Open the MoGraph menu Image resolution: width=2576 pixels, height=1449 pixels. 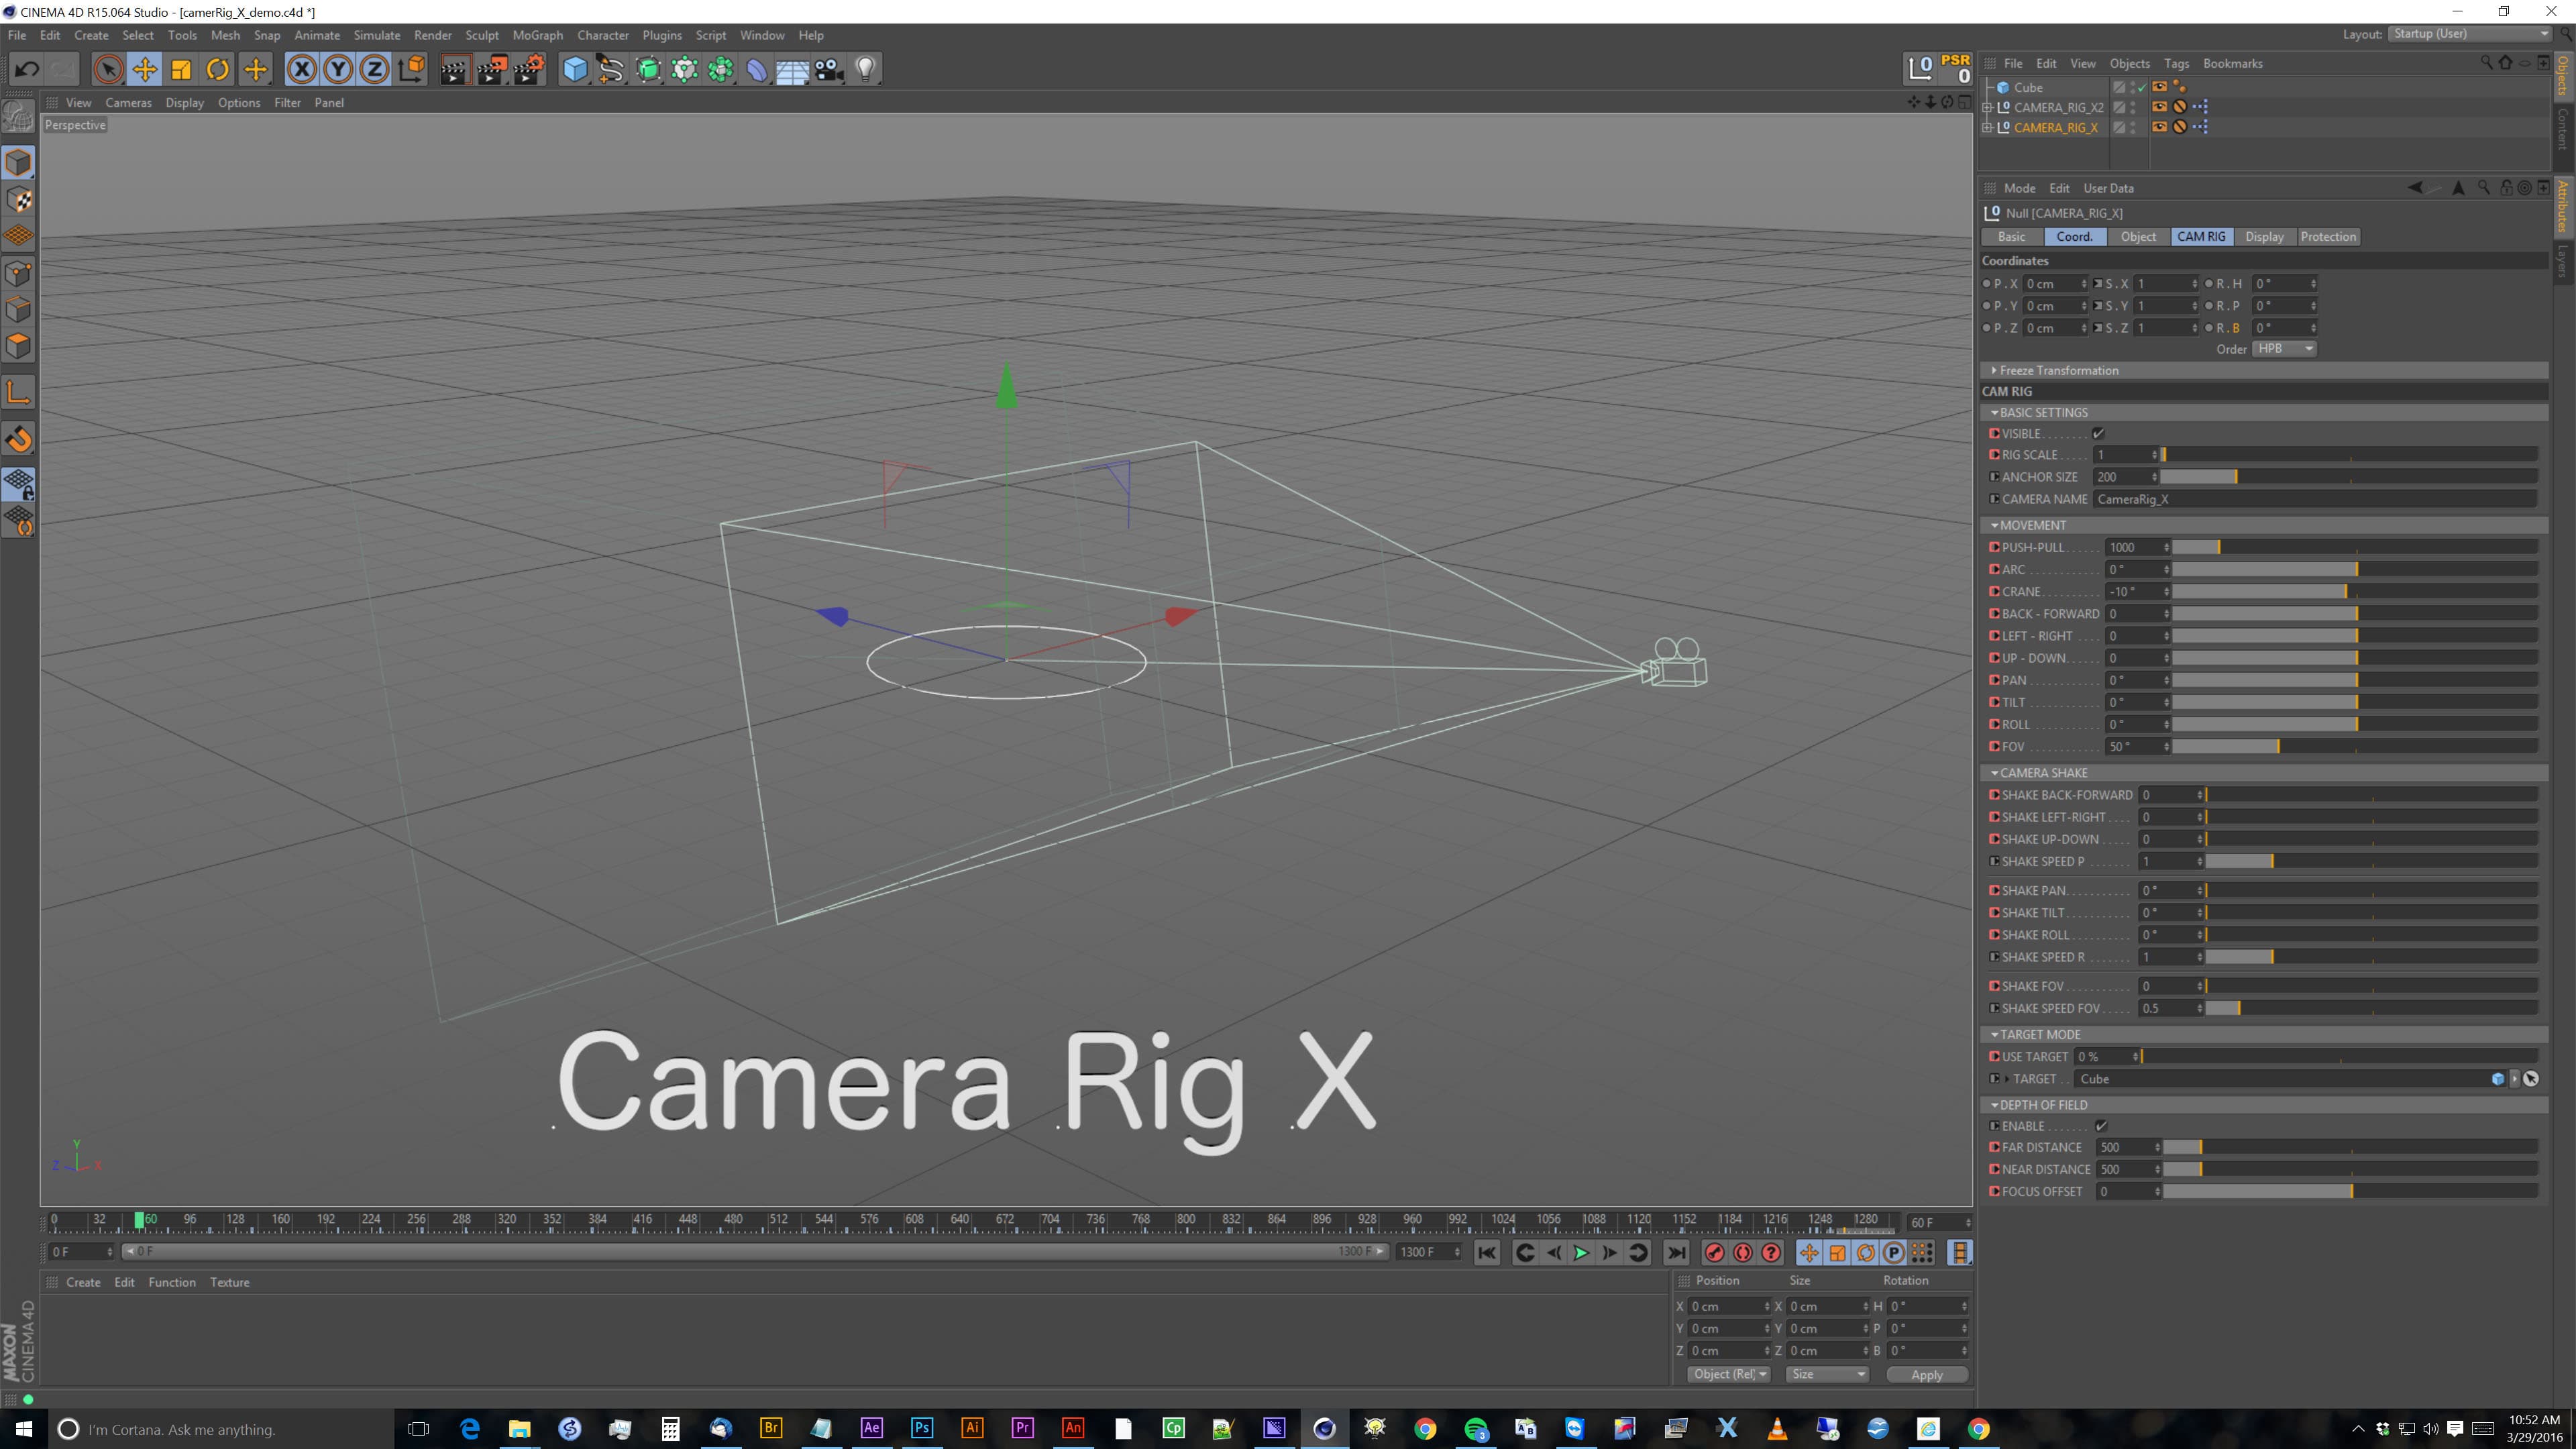point(538,35)
